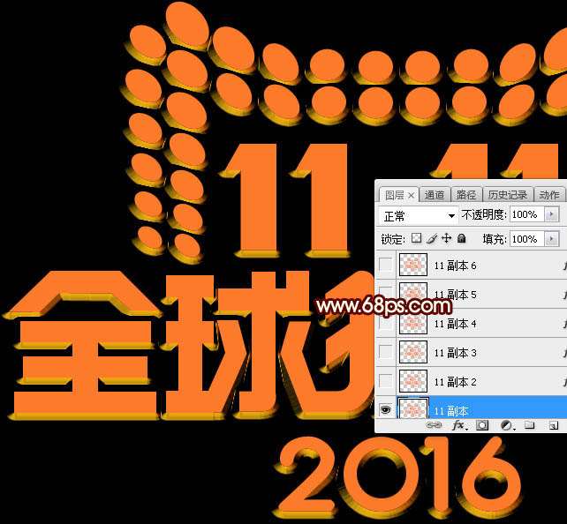567x524 pixels.
Task: Click the link layers chain icon
Action: click(435, 425)
